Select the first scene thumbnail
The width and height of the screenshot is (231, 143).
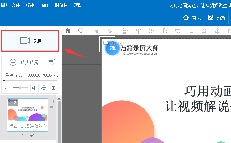(27, 111)
